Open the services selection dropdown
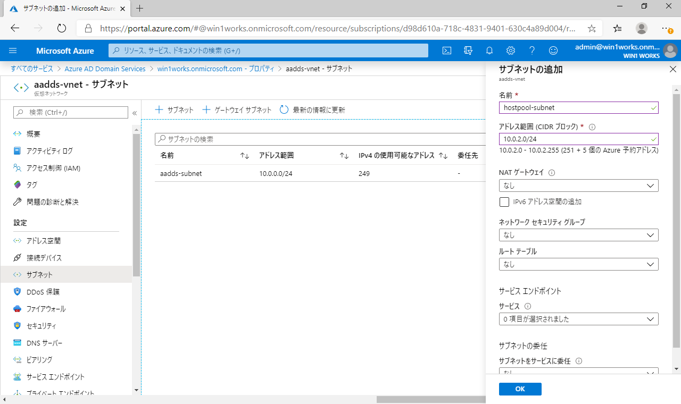 point(579,319)
